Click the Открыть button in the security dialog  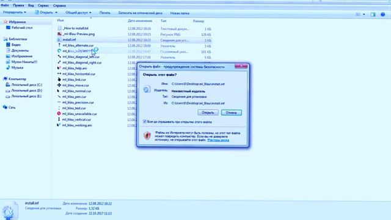tap(208, 112)
